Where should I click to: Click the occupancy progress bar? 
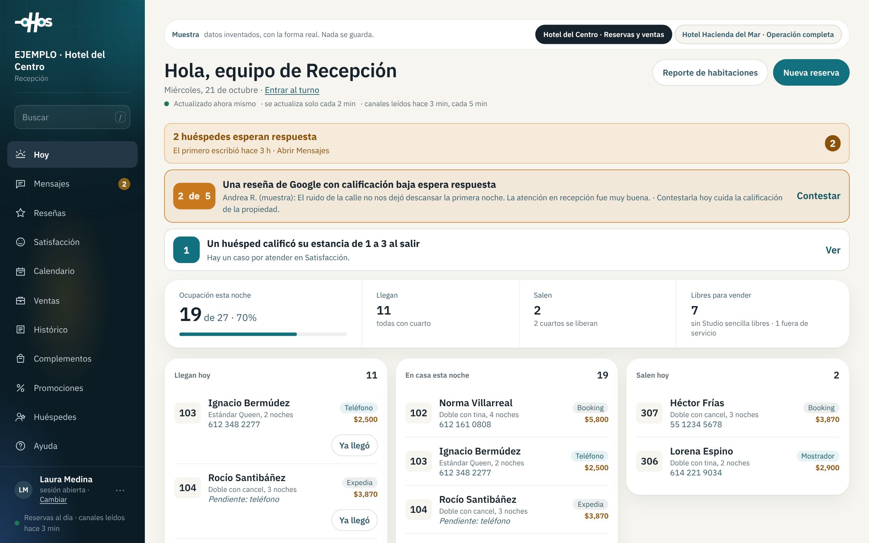click(263, 334)
